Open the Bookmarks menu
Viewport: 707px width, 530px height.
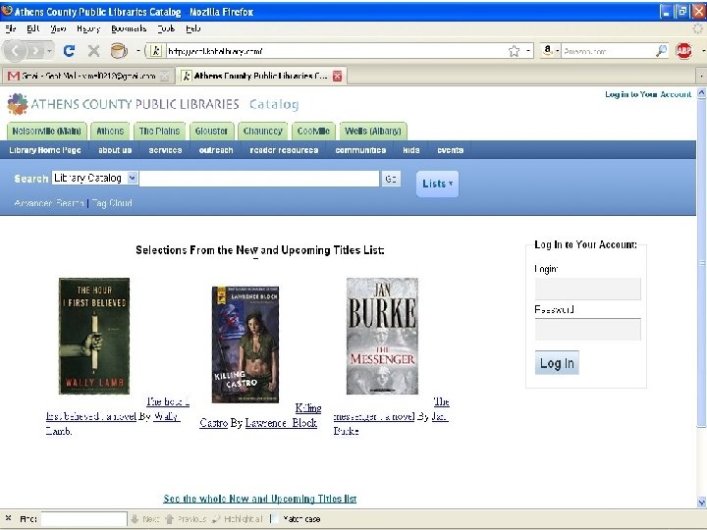(x=129, y=28)
